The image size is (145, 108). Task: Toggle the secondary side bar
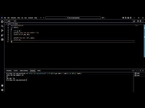[x=131, y=18]
